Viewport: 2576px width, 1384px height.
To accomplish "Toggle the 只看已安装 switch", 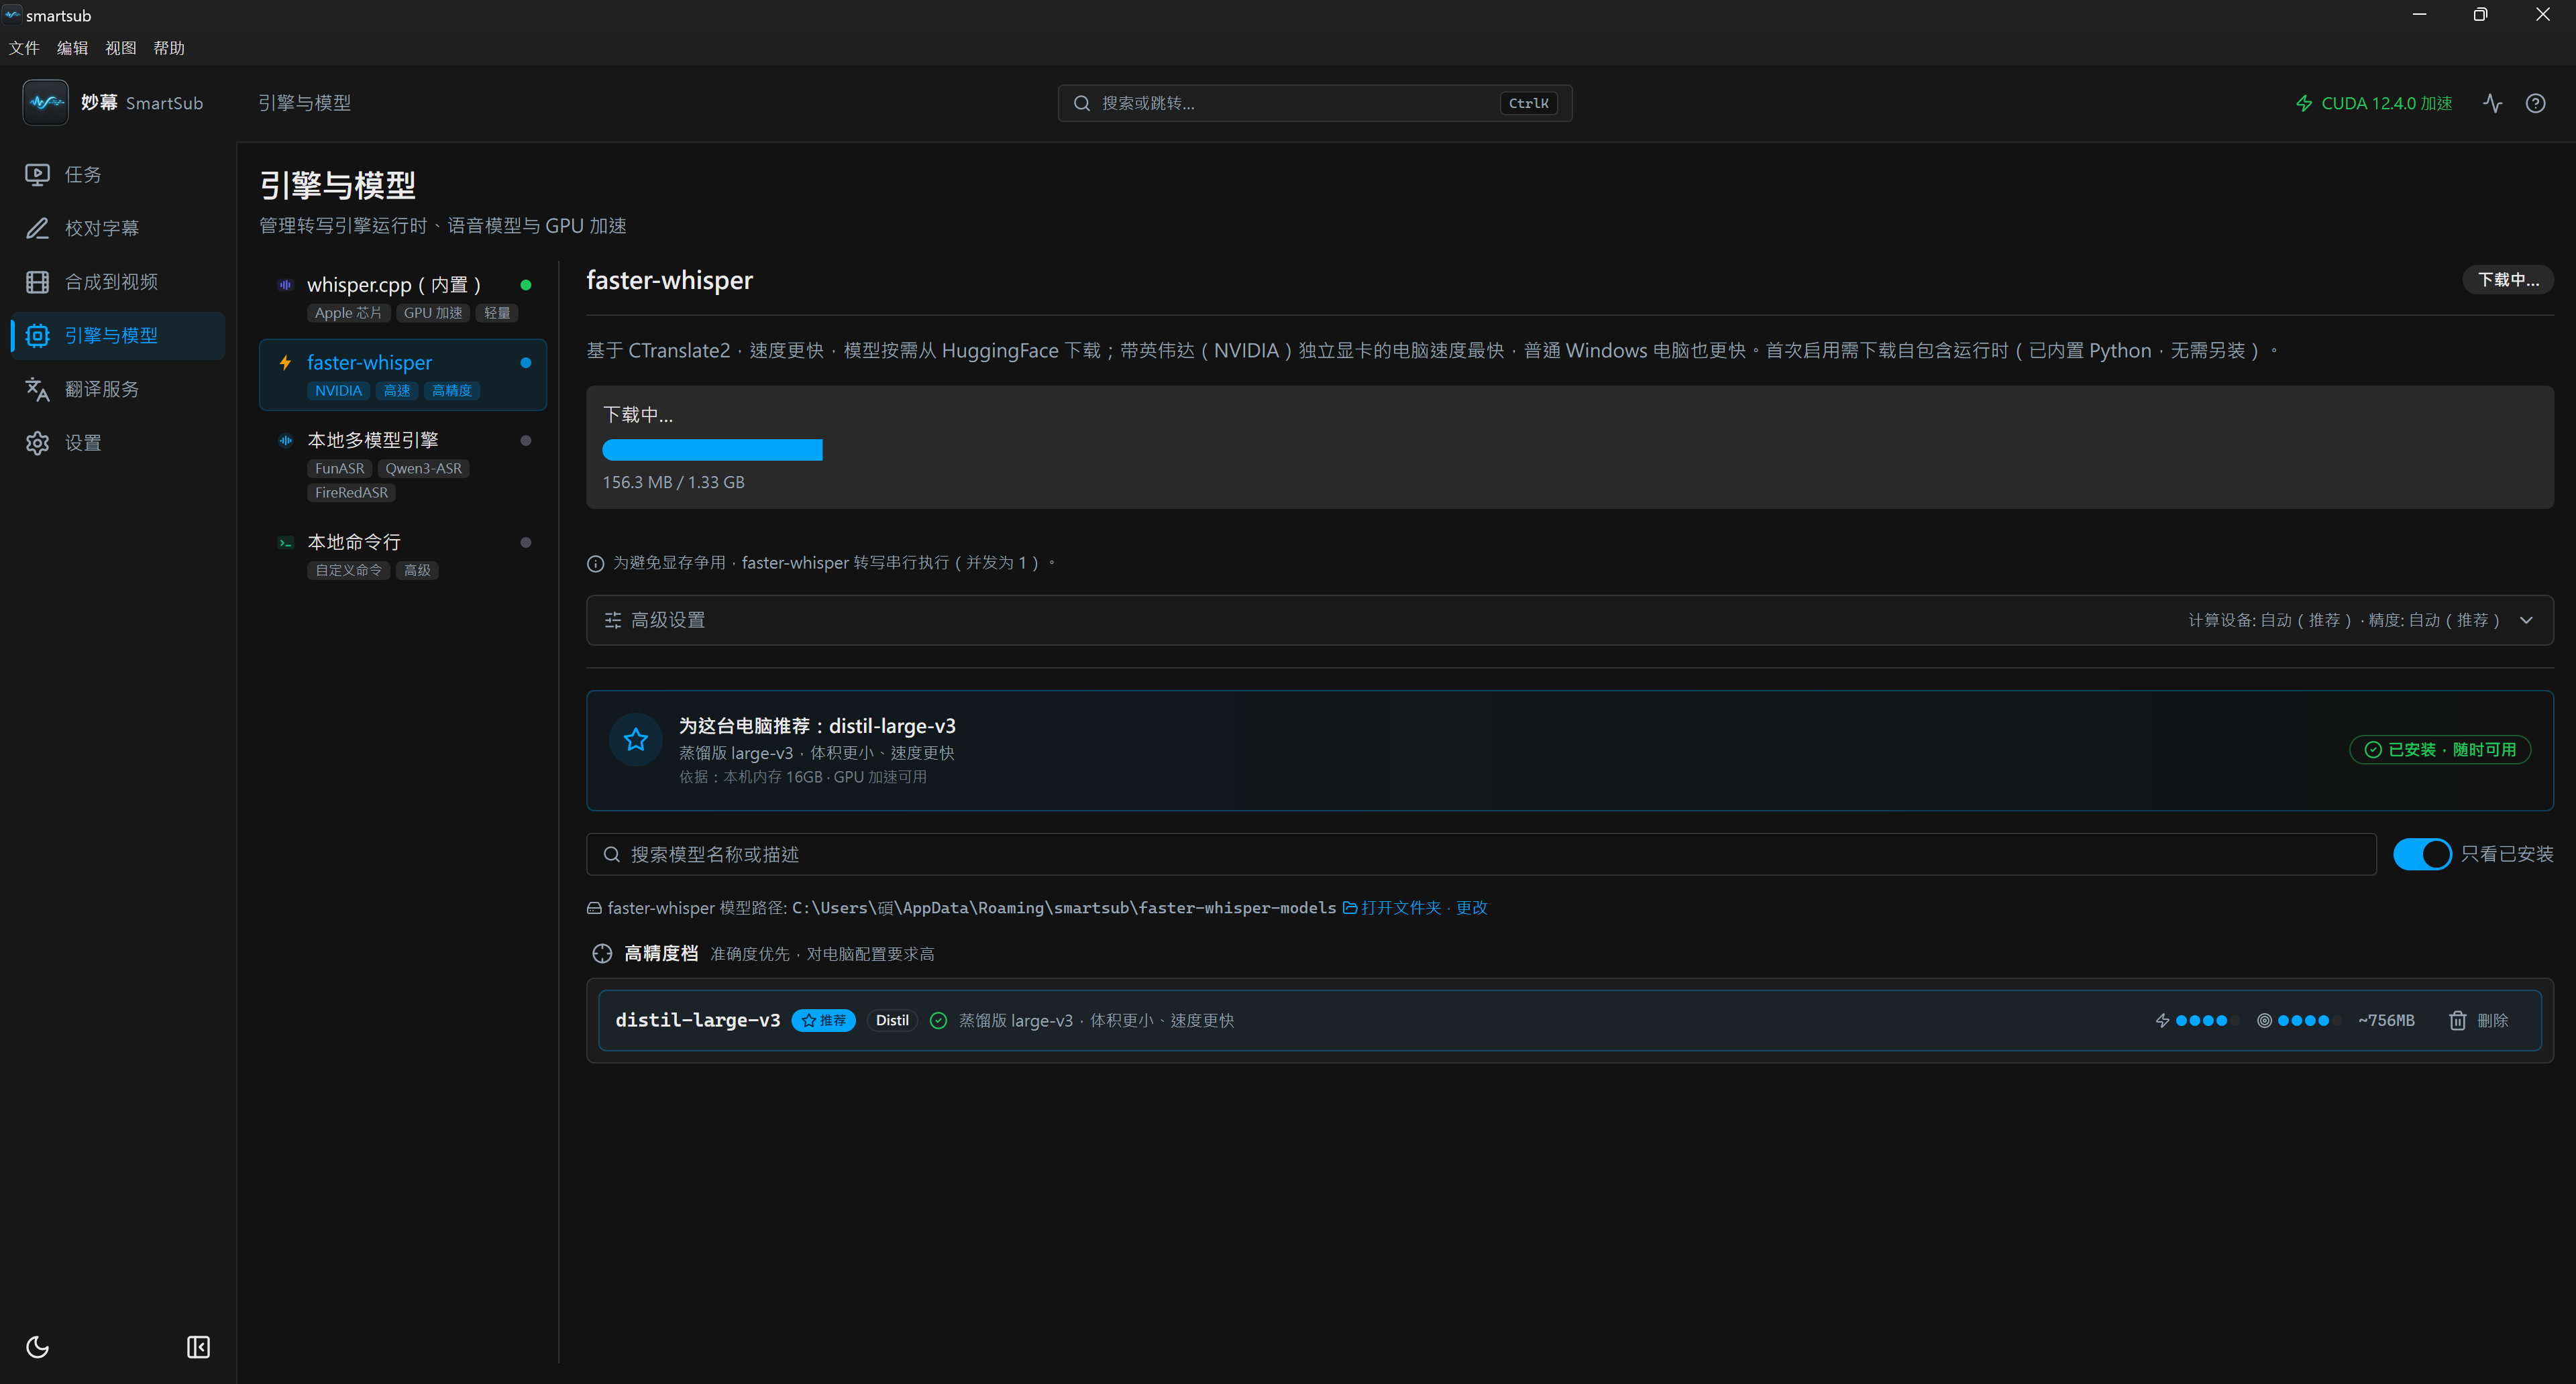I will click(x=2421, y=854).
